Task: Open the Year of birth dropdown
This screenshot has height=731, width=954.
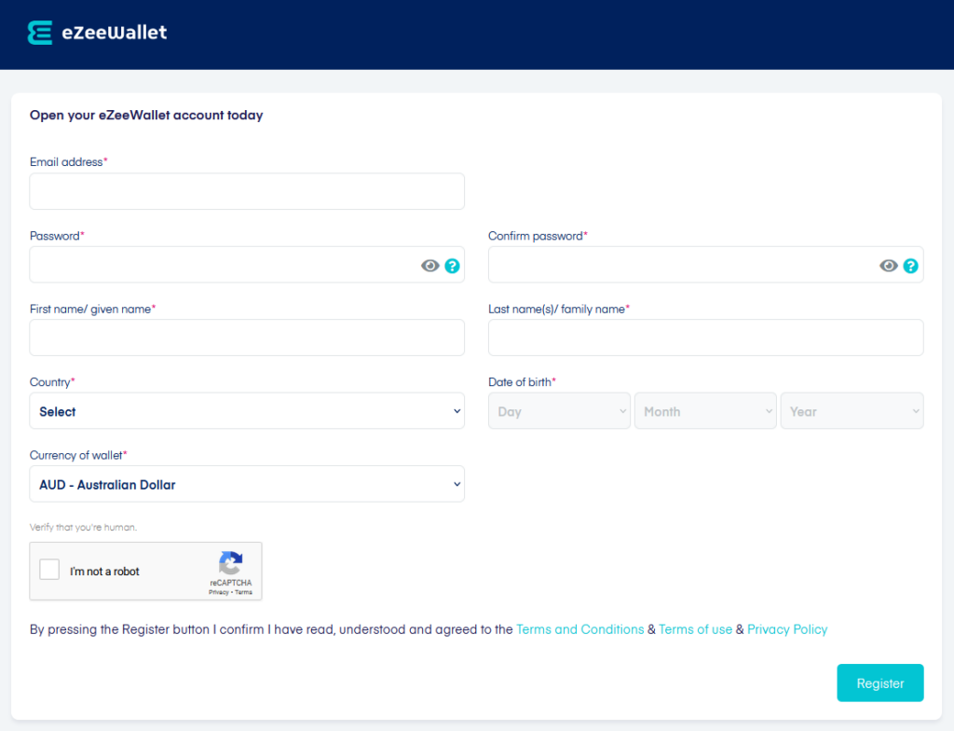Action: click(852, 411)
